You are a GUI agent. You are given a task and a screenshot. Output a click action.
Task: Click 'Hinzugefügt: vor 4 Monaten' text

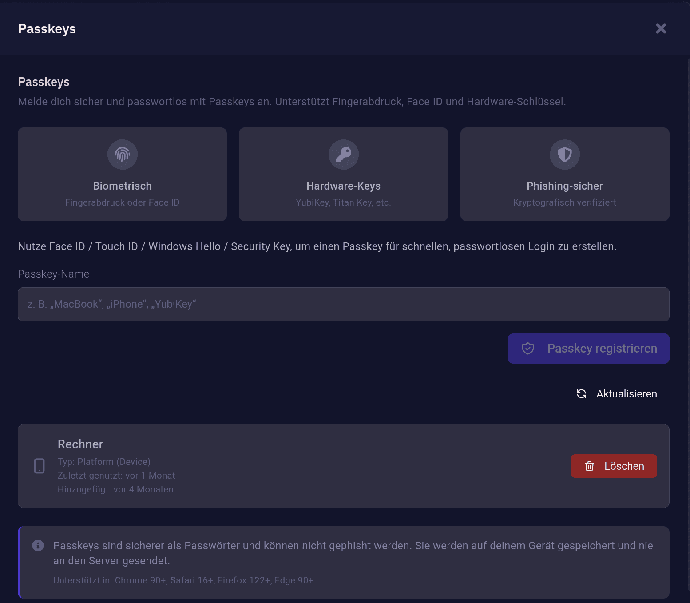point(115,489)
